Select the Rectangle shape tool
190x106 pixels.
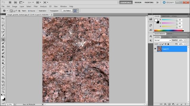[3, 78]
